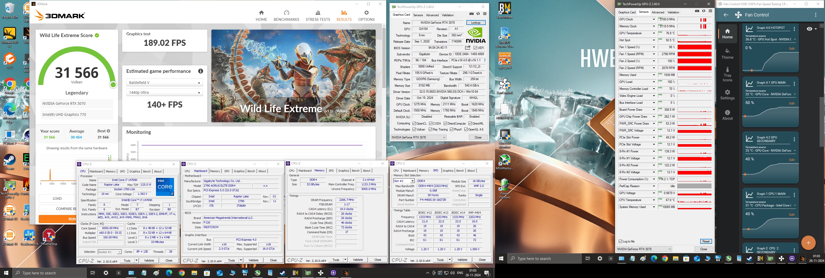This screenshot has height=278, width=825.
Task: Open the 3DMark HOME page
Action: pos(261,16)
